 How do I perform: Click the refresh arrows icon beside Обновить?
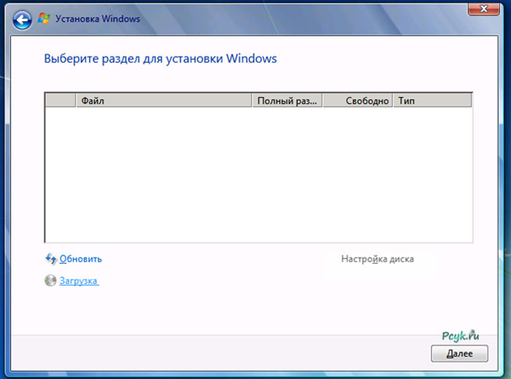[50, 259]
